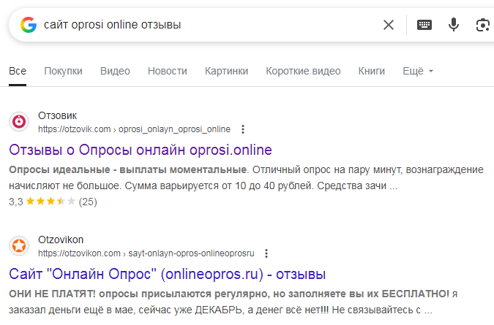
Task: Expand the Ещё dropdown menu
Action: point(418,71)
